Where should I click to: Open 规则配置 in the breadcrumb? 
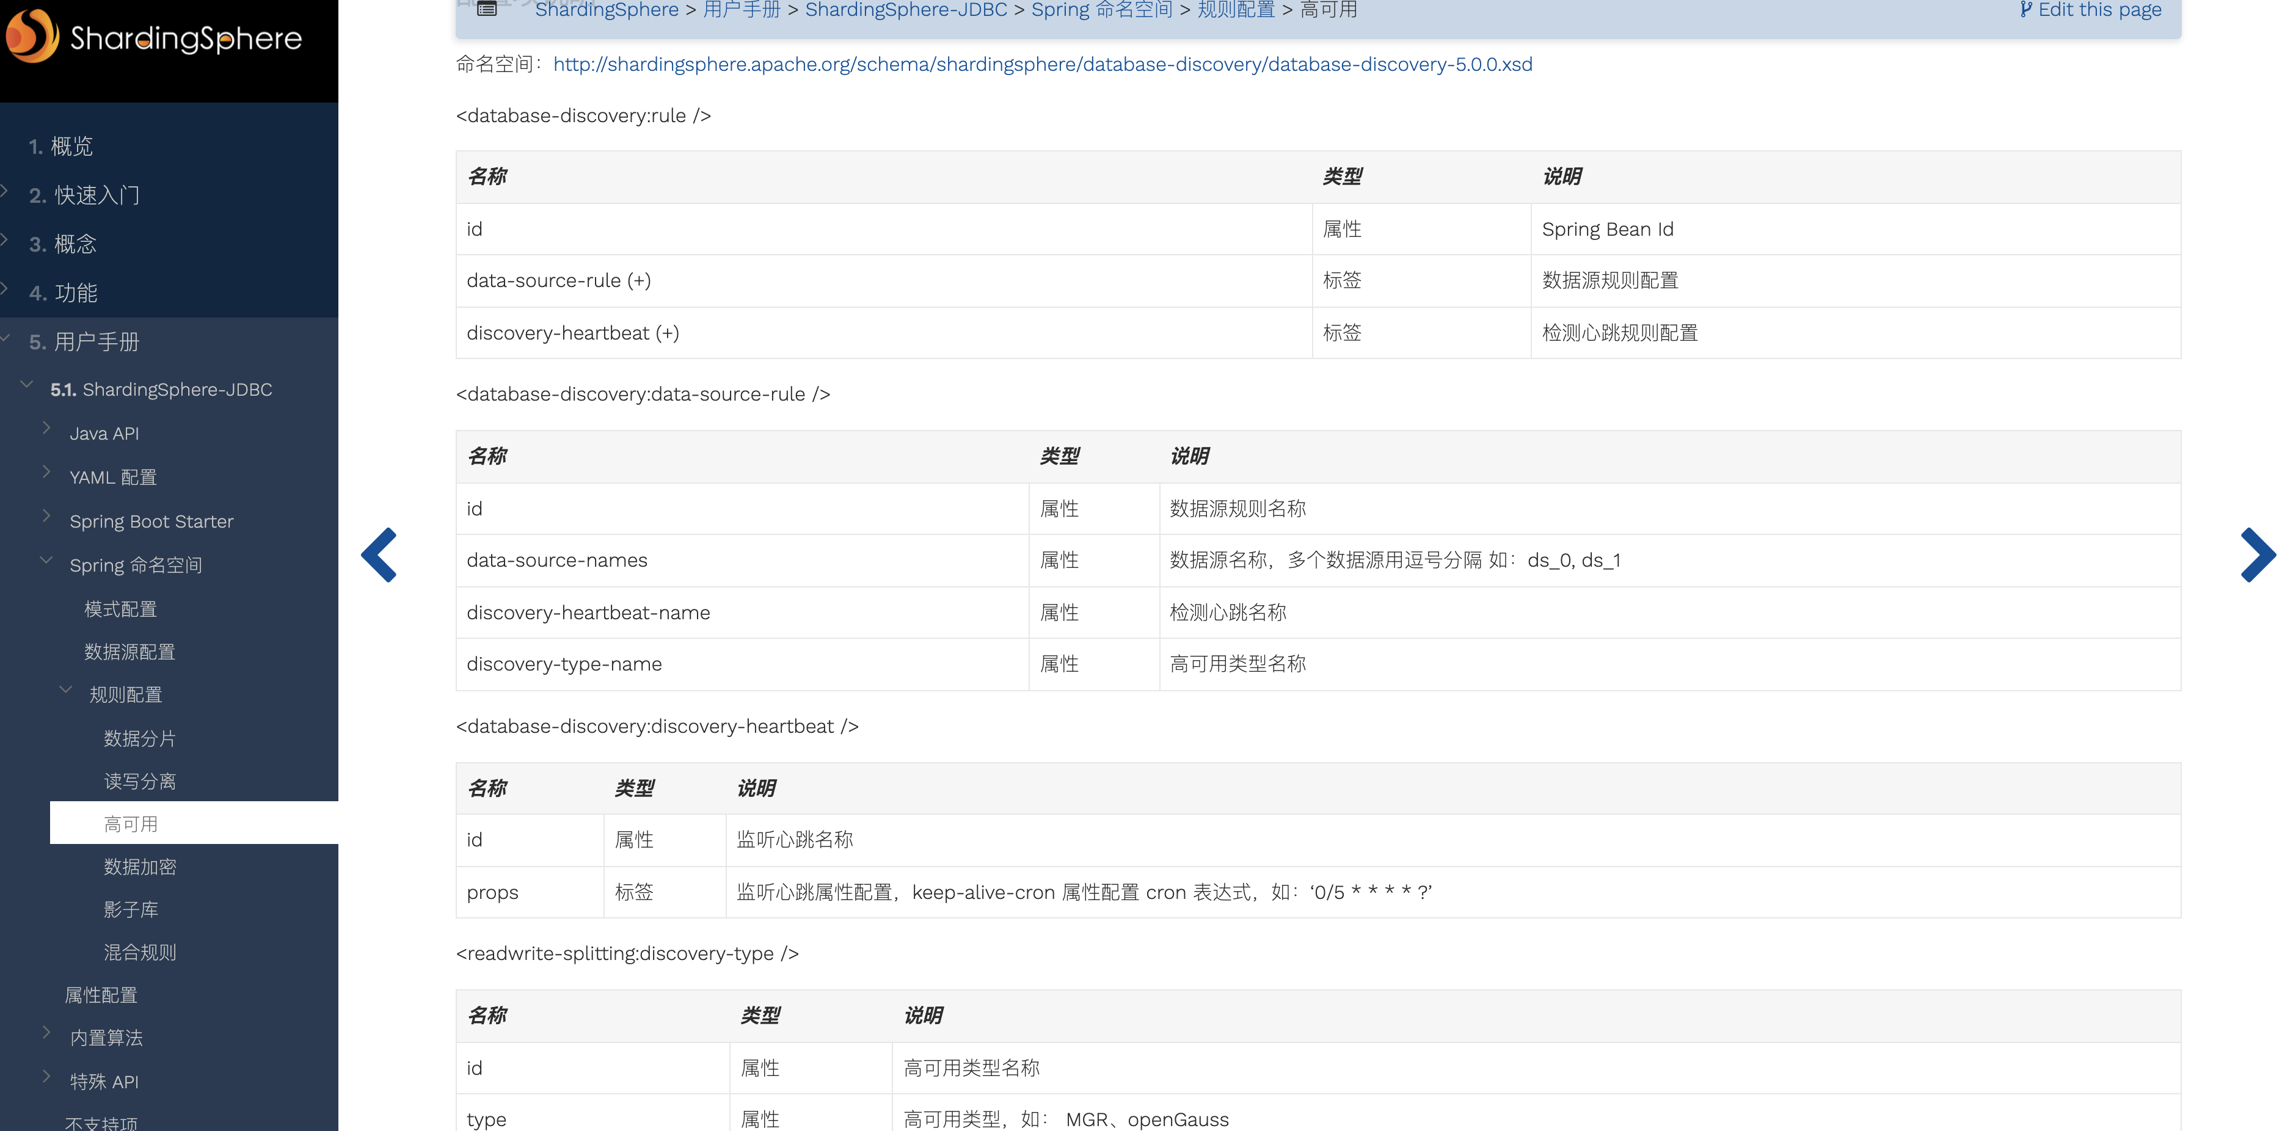[x=1236, y=10]
